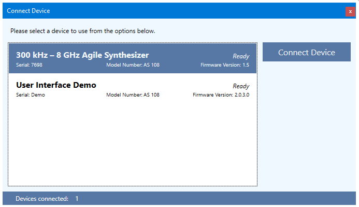Click the empty middle of the title bar
Image resolution: width=359 pixels, height=207 pixels.
coord(181,11)
